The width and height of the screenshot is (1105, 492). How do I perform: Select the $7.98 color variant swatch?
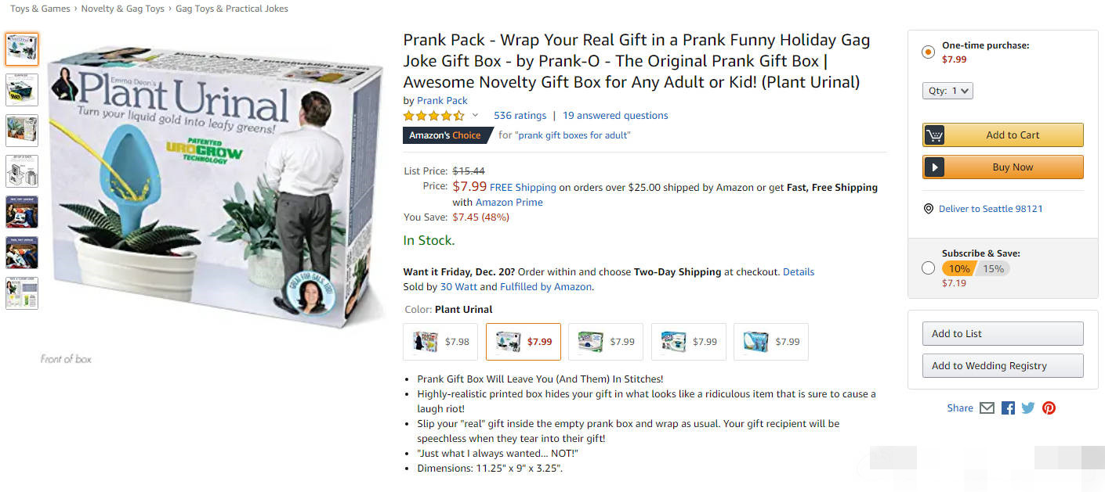441,342
